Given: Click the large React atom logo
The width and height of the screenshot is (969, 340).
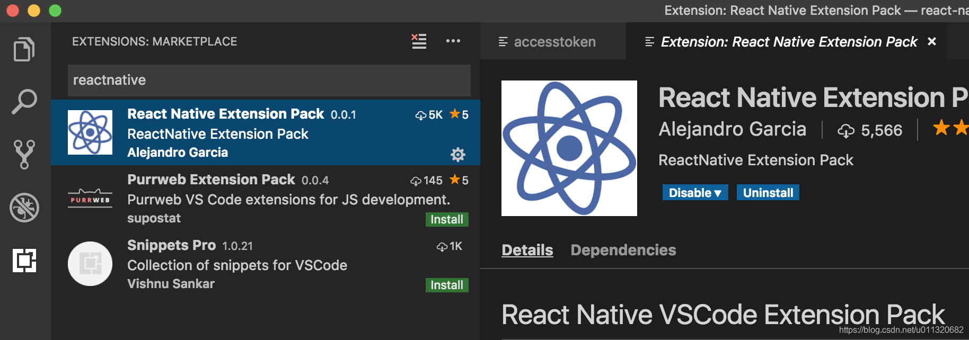Looking at the screenshot, I should [x=569, y=148].
